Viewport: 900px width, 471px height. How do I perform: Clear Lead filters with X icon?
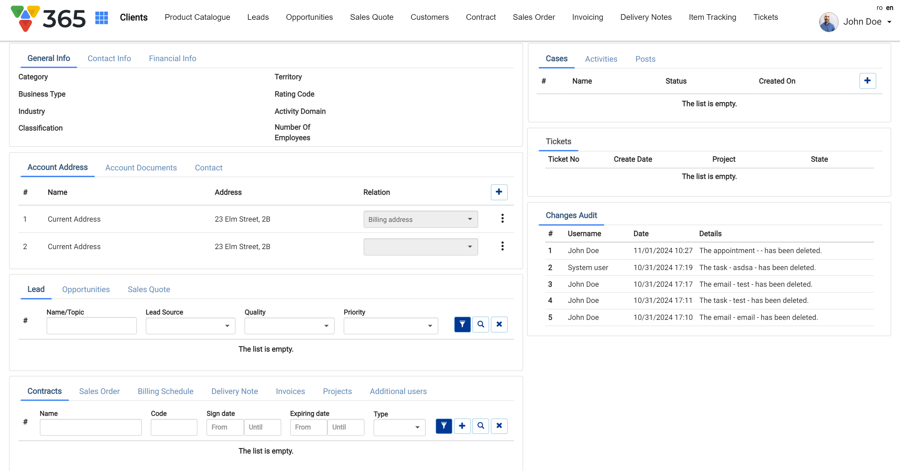(499, 324)
